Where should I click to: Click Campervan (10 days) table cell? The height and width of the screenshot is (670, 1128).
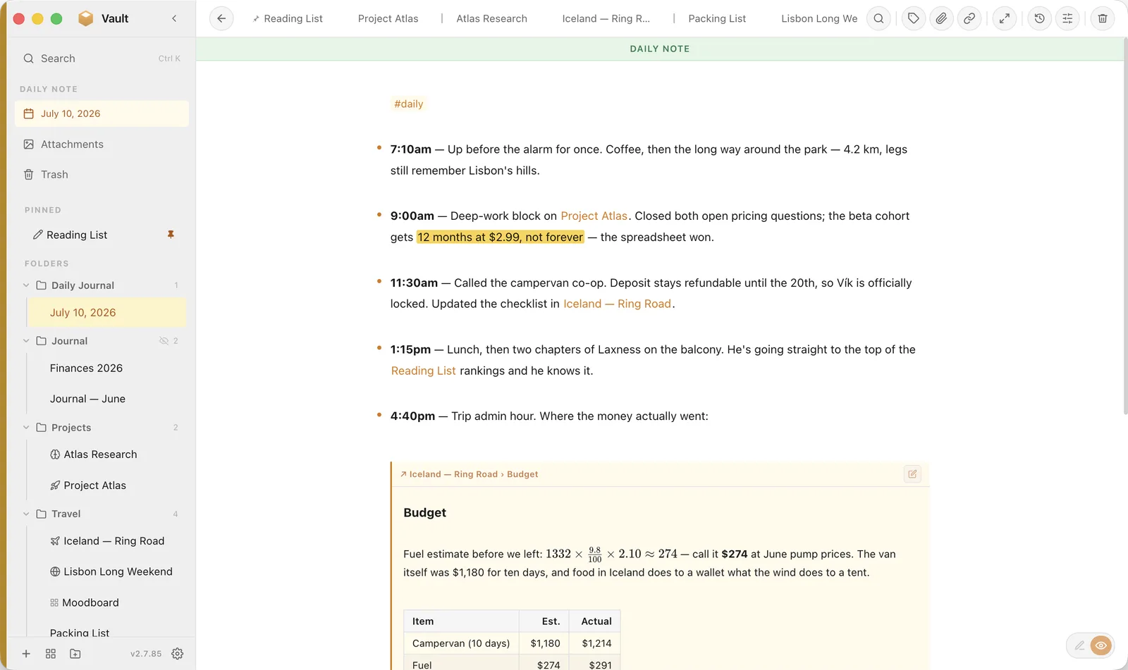(461, 643)
